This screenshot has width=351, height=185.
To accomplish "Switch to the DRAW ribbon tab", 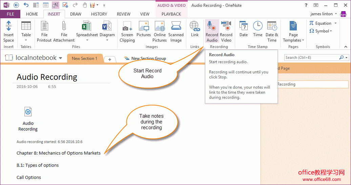I will coord(76,14).
